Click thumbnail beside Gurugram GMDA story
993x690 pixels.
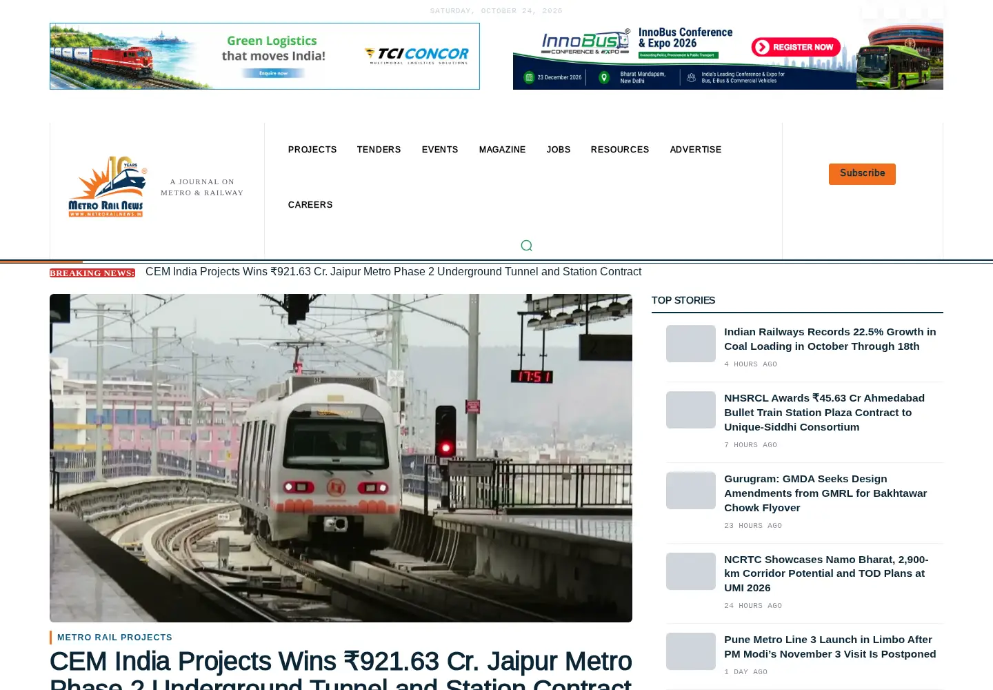[691, 491]
